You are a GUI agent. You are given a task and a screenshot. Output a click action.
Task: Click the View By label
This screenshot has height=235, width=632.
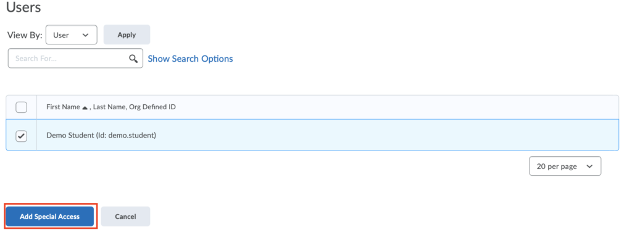click(25, 35)
